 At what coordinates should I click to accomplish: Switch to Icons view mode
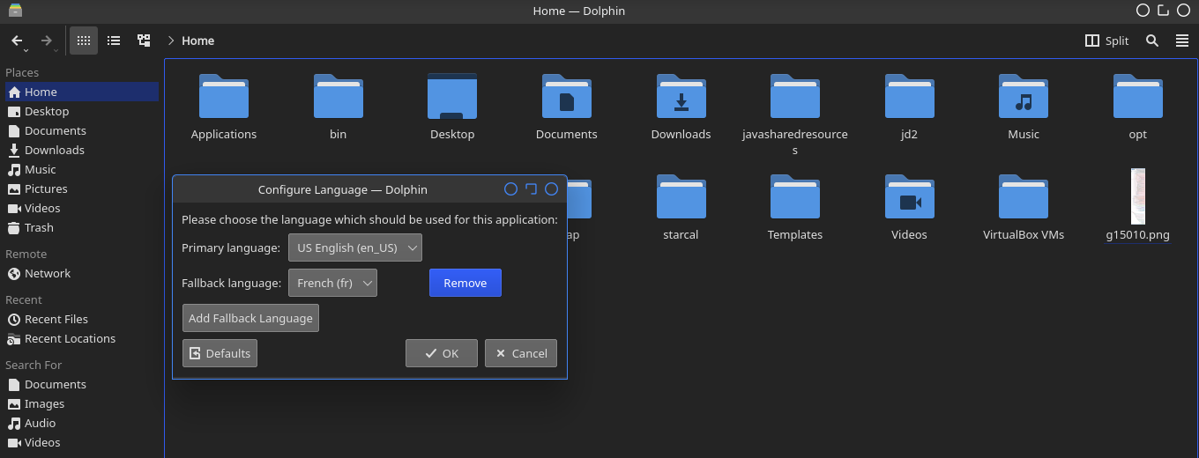click(84, 41)
